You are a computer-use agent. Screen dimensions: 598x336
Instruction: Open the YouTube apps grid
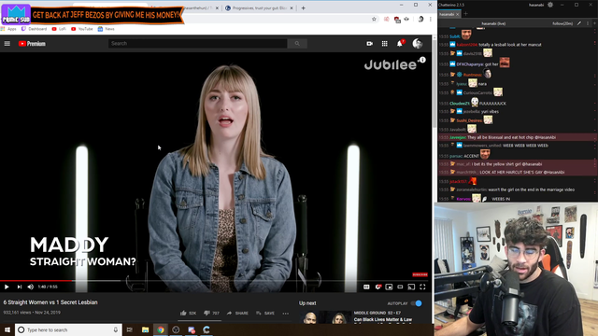384,44
